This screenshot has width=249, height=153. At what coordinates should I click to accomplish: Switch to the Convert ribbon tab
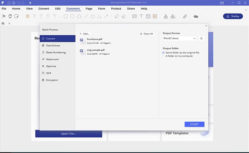[44, 9]
